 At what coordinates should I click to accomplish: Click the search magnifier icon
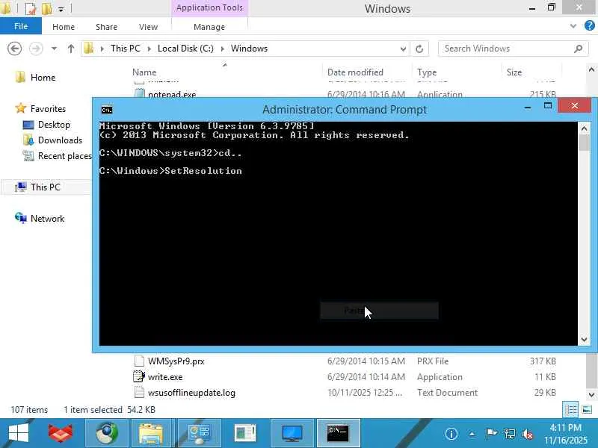click(x=579, y=49)
